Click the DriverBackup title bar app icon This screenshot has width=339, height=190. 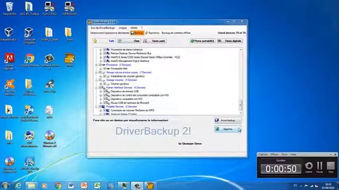click(90, 22)
